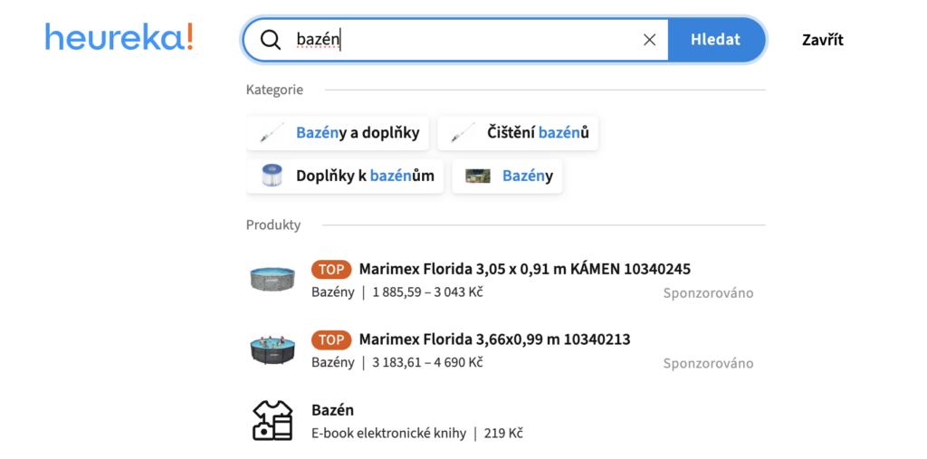Open the Marimex Florida KÁMEN pool image
The height and width of the screenshot is (459, 927).
(x=272, y=277)
